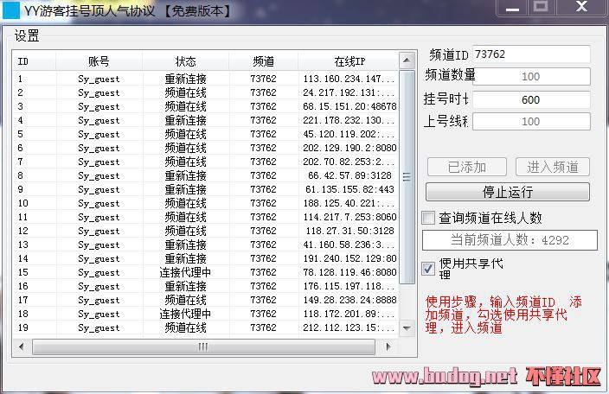Select IP 202.129.190.2:8080
The image size is (609, 394).
349,148
